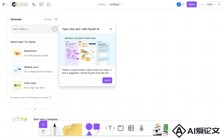Click the Weekly sync thumbnail icon
The width and height of the screenshot is (224, 140).
pyautogui.click(x=17, y=69)
